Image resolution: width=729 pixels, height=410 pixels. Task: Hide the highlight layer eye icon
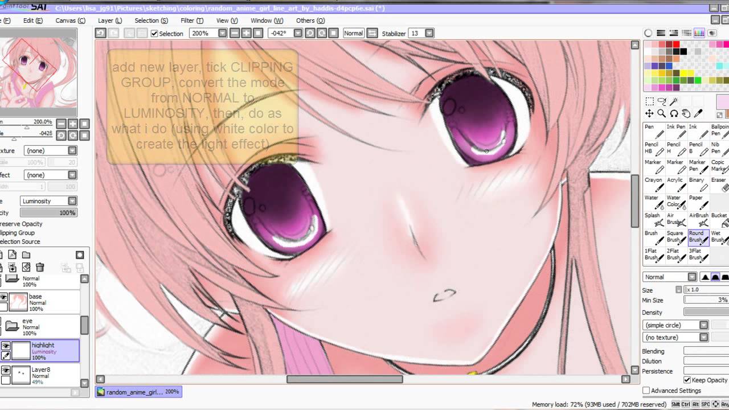(x=5, y=346)
